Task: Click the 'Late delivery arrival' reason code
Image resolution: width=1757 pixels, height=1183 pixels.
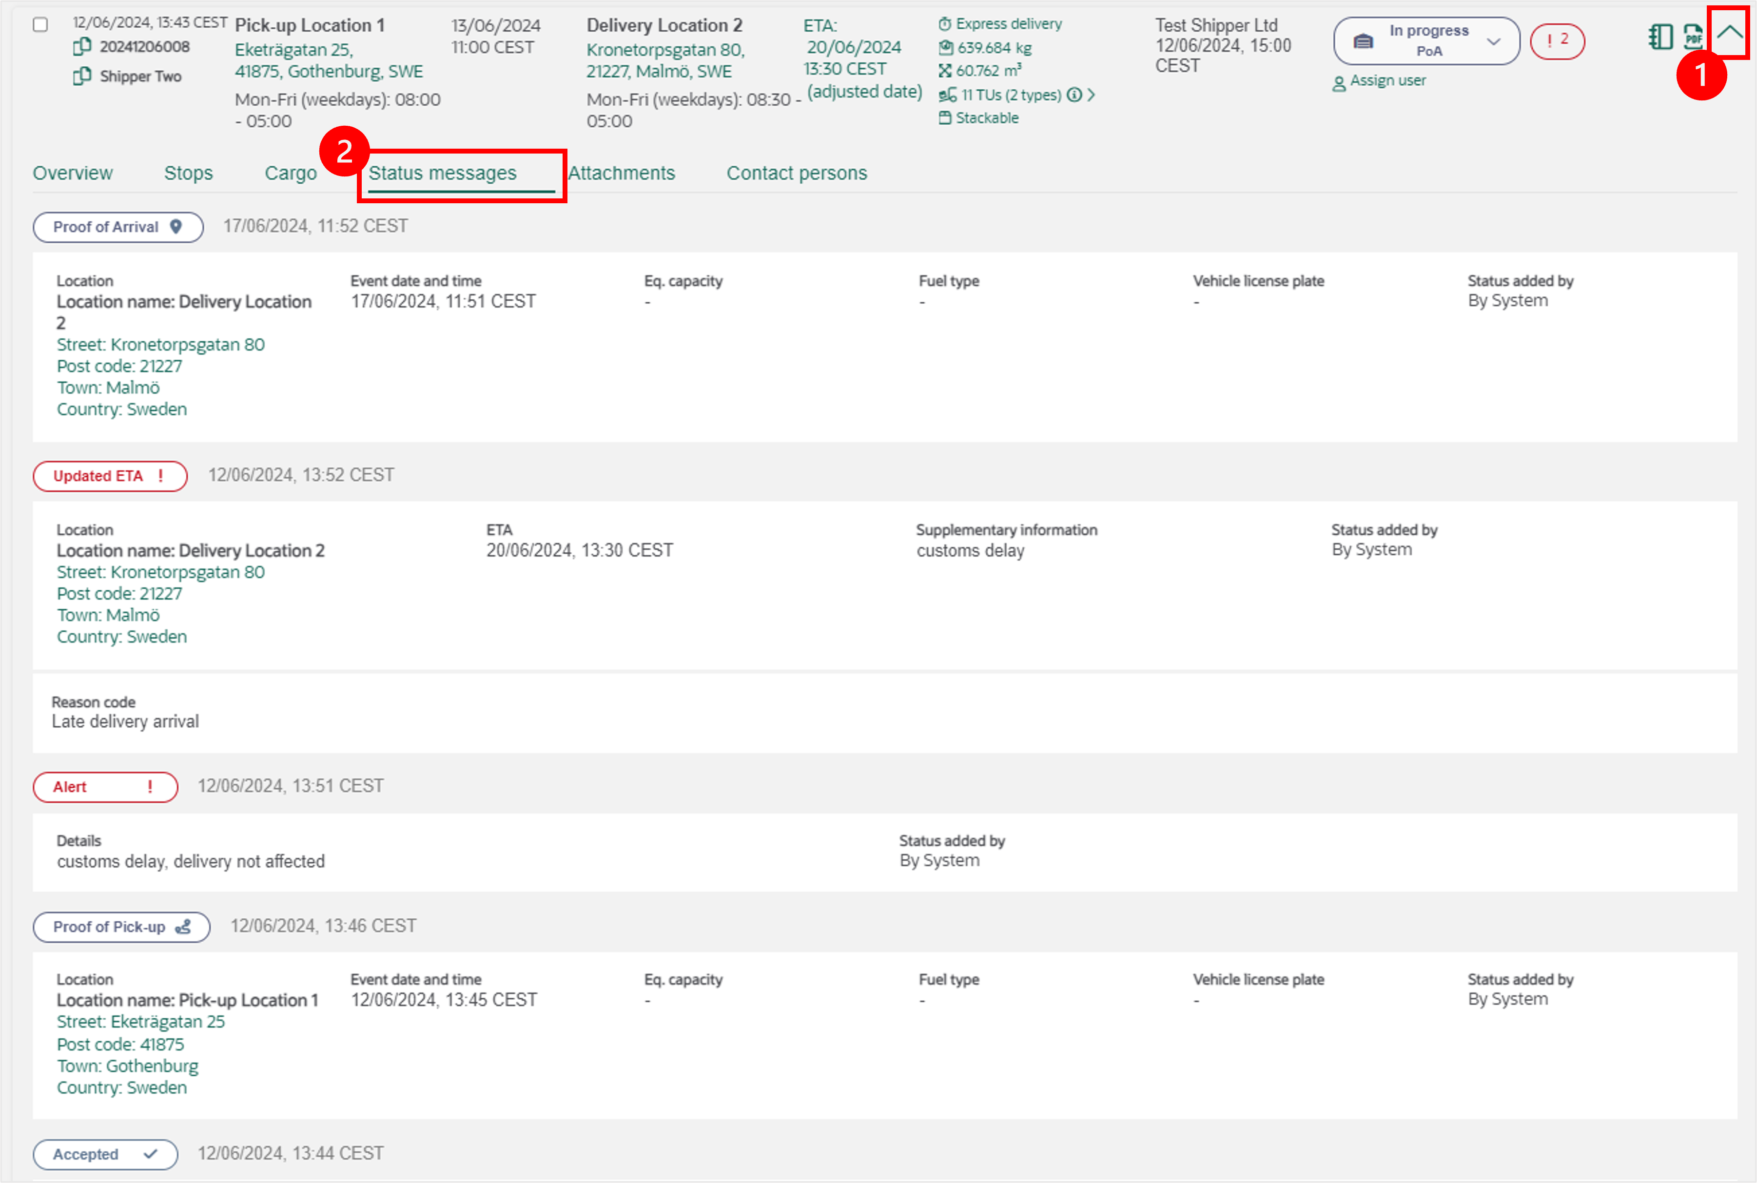Action: coord(125,722)
